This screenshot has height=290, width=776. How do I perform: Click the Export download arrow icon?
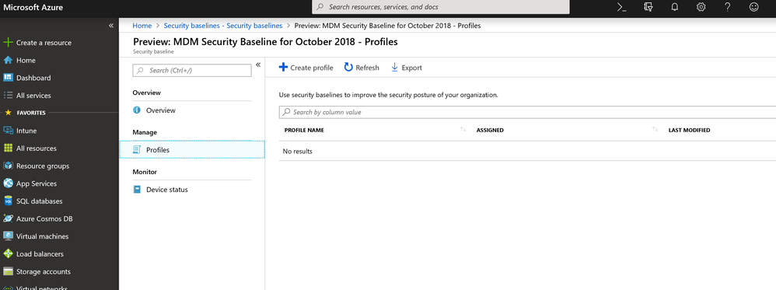(394, 68)
